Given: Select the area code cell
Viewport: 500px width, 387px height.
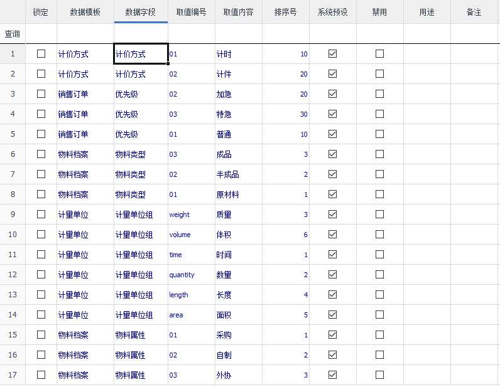Looking at the screenshot, I should coord(192,314).
